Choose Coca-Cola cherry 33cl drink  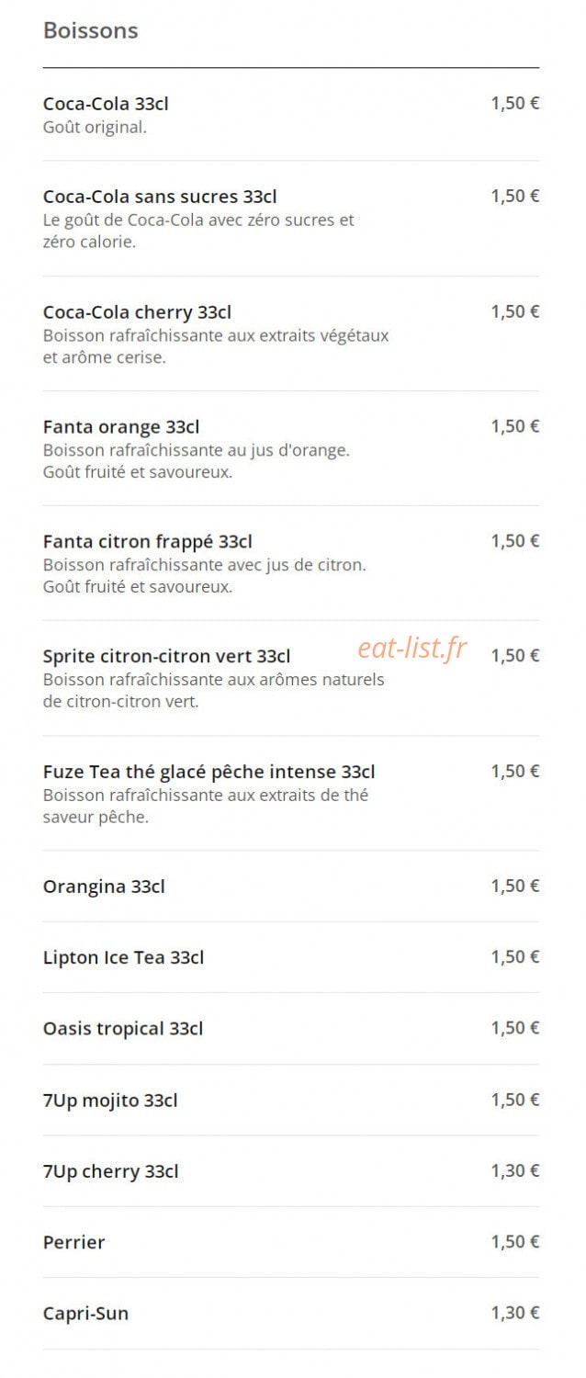click(x=290, y=333)
